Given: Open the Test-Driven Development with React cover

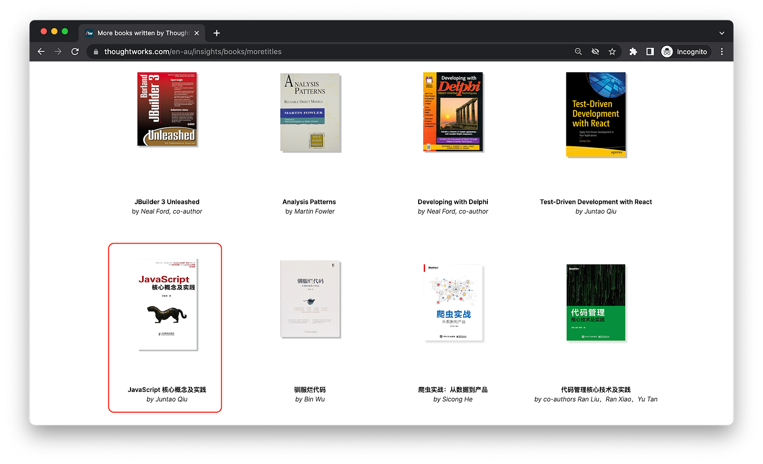Looking at the screenshot, I should pos(596,115).
